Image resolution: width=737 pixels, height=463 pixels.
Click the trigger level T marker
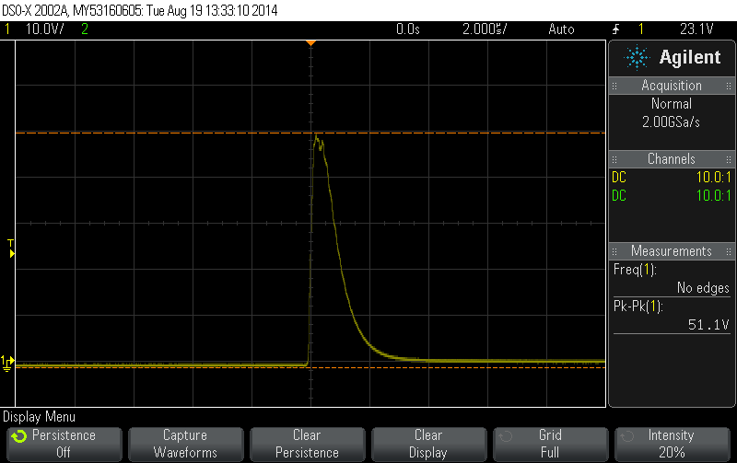coord(11,249)
